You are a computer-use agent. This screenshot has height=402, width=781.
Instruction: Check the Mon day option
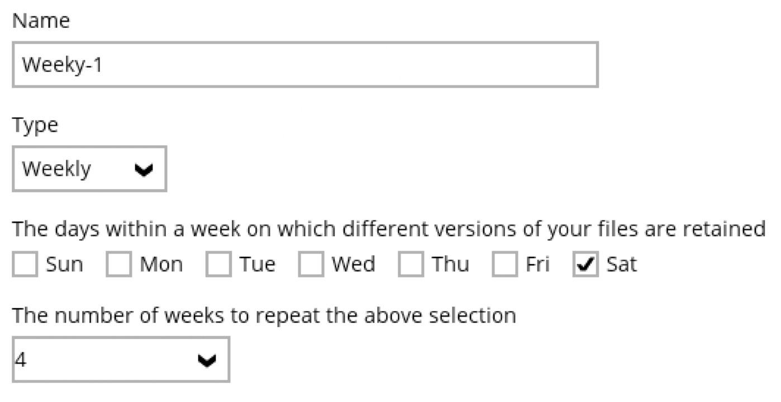pyautogui.click(x=119, y=263)
